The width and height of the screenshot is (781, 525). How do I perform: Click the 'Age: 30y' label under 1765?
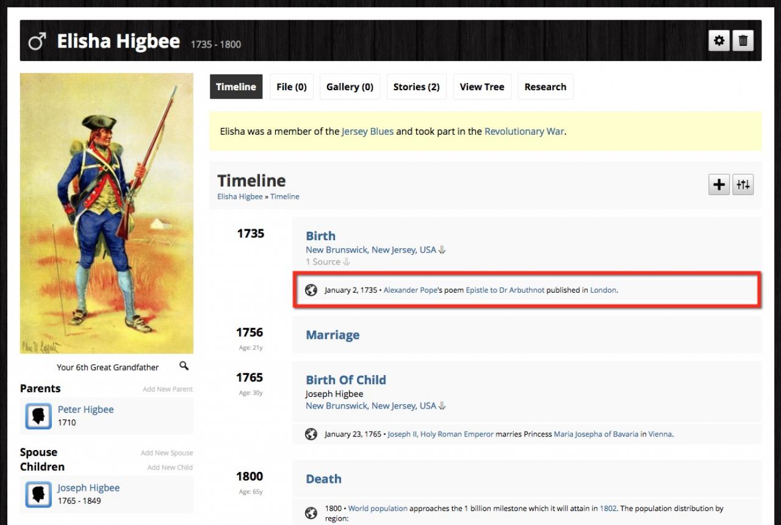(251, 393)
